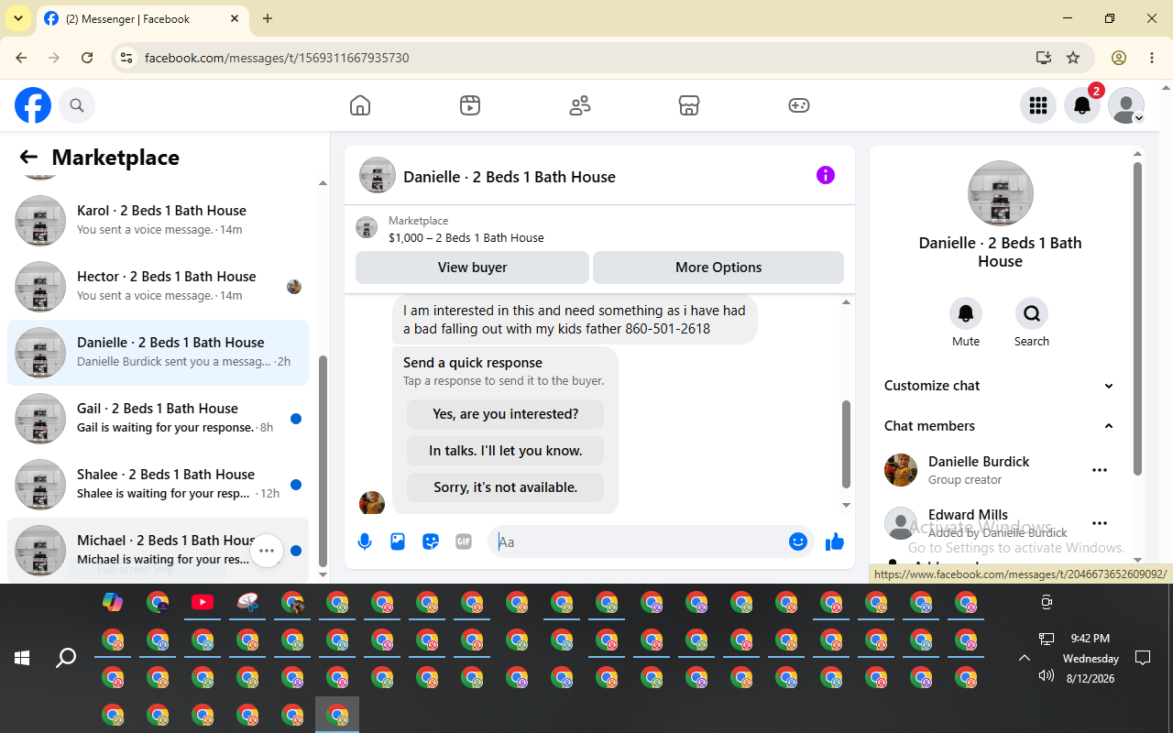Launch Copilot from the taskbar
Viewport: 1173px width, 733px height.
point(113,602)
